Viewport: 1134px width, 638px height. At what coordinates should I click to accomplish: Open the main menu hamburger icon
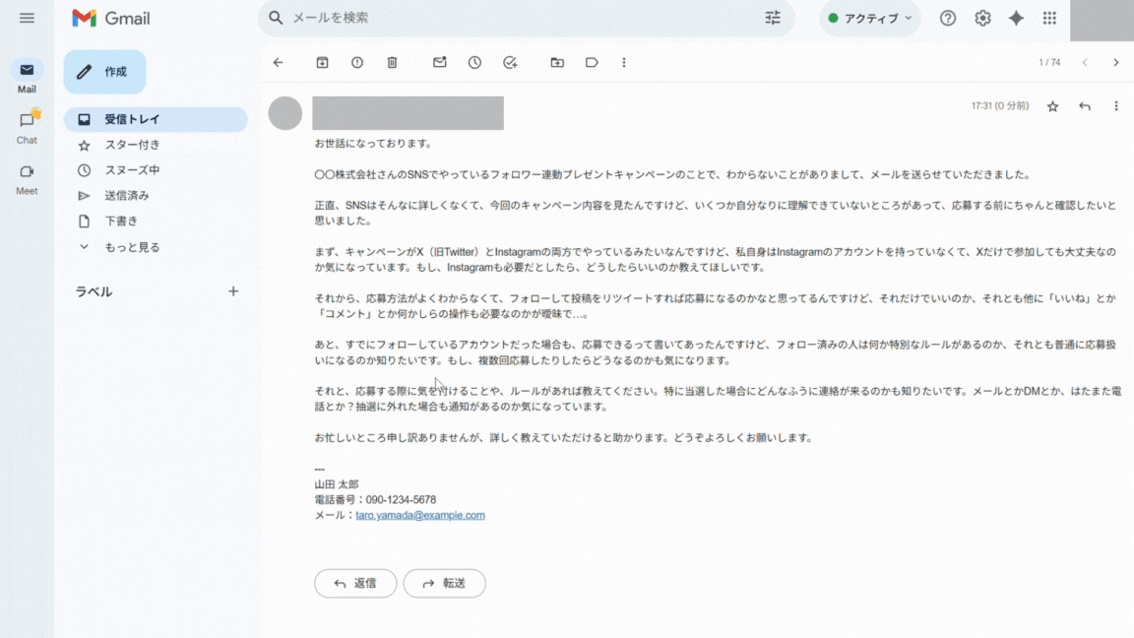point(27,18)
